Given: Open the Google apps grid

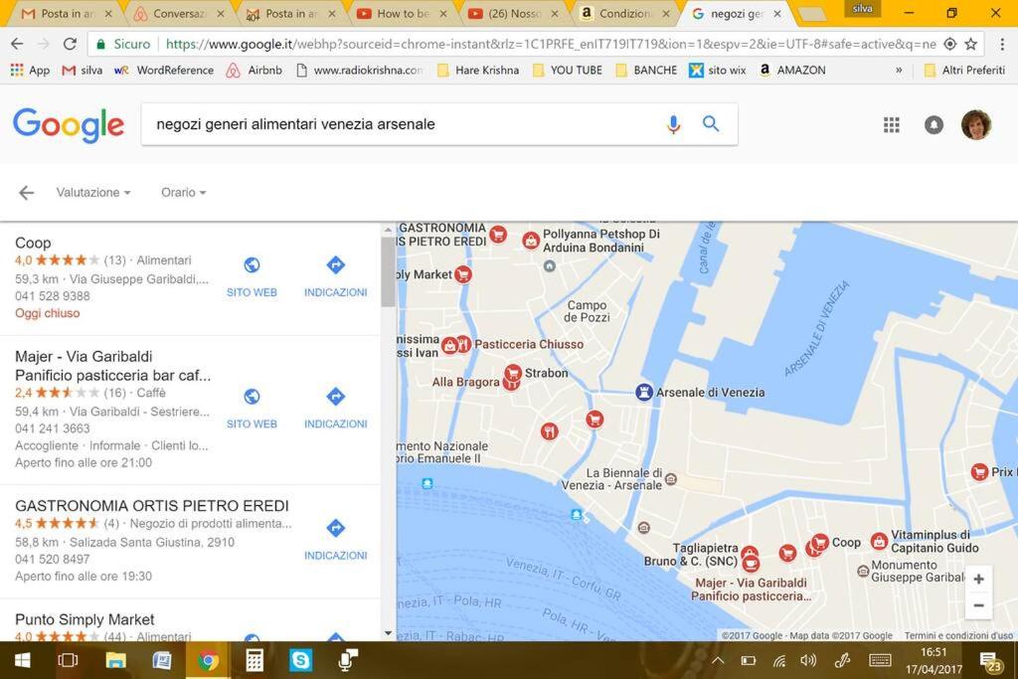Looking at the screenshot, I should point(892,124).
